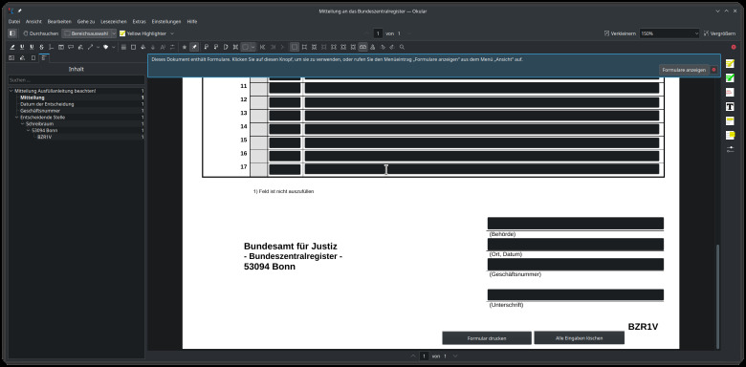
Task: Click the Formular drucken button
Action: point(487,338)
